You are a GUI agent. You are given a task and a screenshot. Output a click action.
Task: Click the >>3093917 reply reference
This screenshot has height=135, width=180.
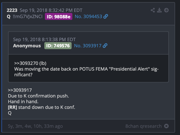point(20,90)
